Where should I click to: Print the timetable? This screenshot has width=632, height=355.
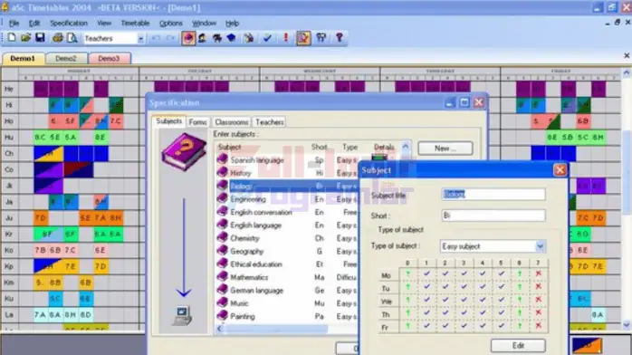click(58, 38)
